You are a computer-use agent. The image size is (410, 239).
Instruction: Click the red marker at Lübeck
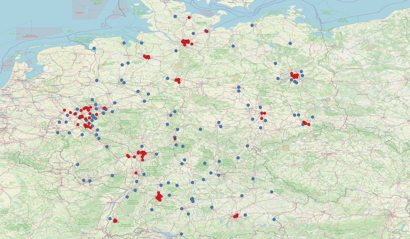[x=206, y=31]
